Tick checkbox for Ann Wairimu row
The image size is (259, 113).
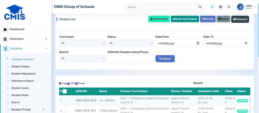[64, 100]
